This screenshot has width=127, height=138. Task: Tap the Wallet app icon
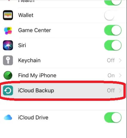pyautogui.click(x=8, y=15)
